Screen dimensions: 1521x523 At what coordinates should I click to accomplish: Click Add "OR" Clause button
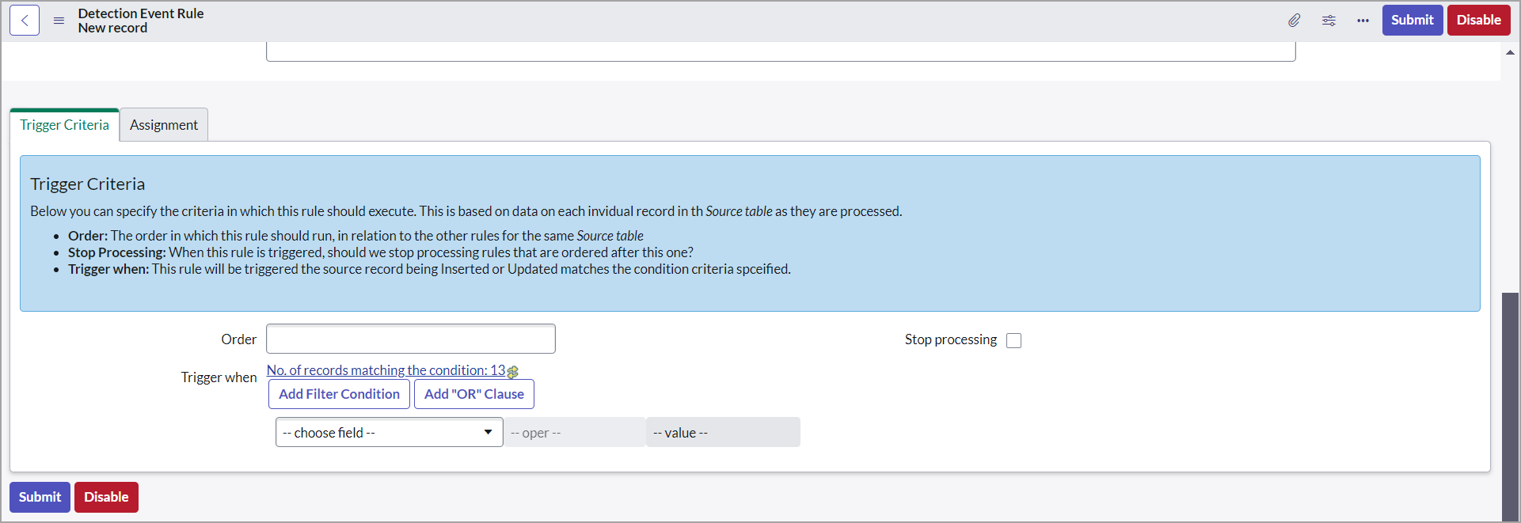pyautogui.click(x=473, y=394)
